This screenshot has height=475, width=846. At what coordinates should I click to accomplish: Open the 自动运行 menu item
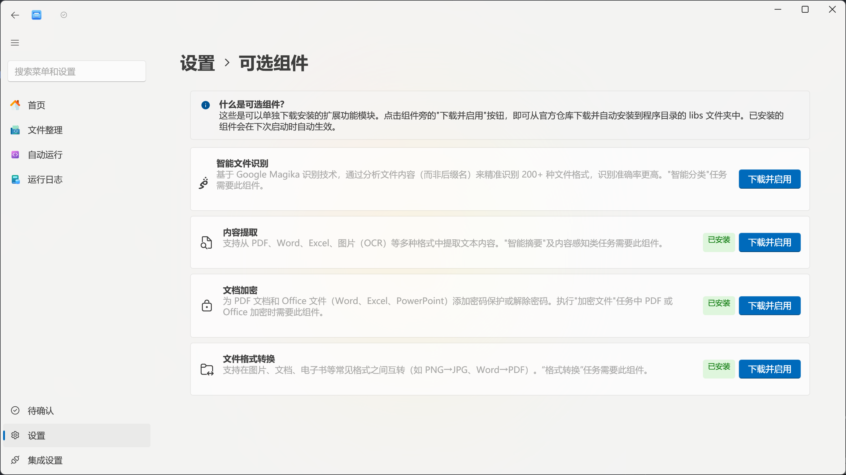(x=77, y=155)
